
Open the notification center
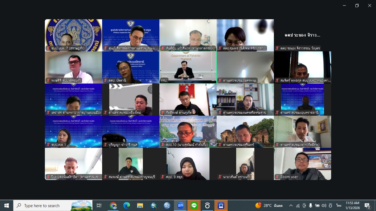pyautogui.click(x=367, y=206)
